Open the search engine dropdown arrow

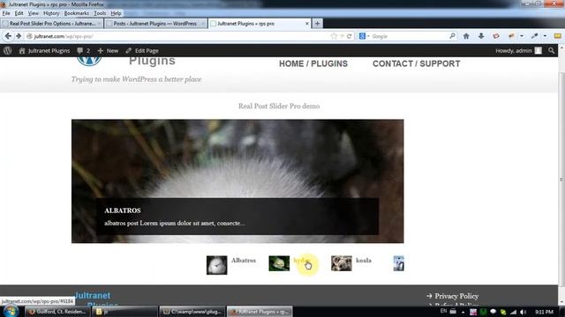pos(368,36)
